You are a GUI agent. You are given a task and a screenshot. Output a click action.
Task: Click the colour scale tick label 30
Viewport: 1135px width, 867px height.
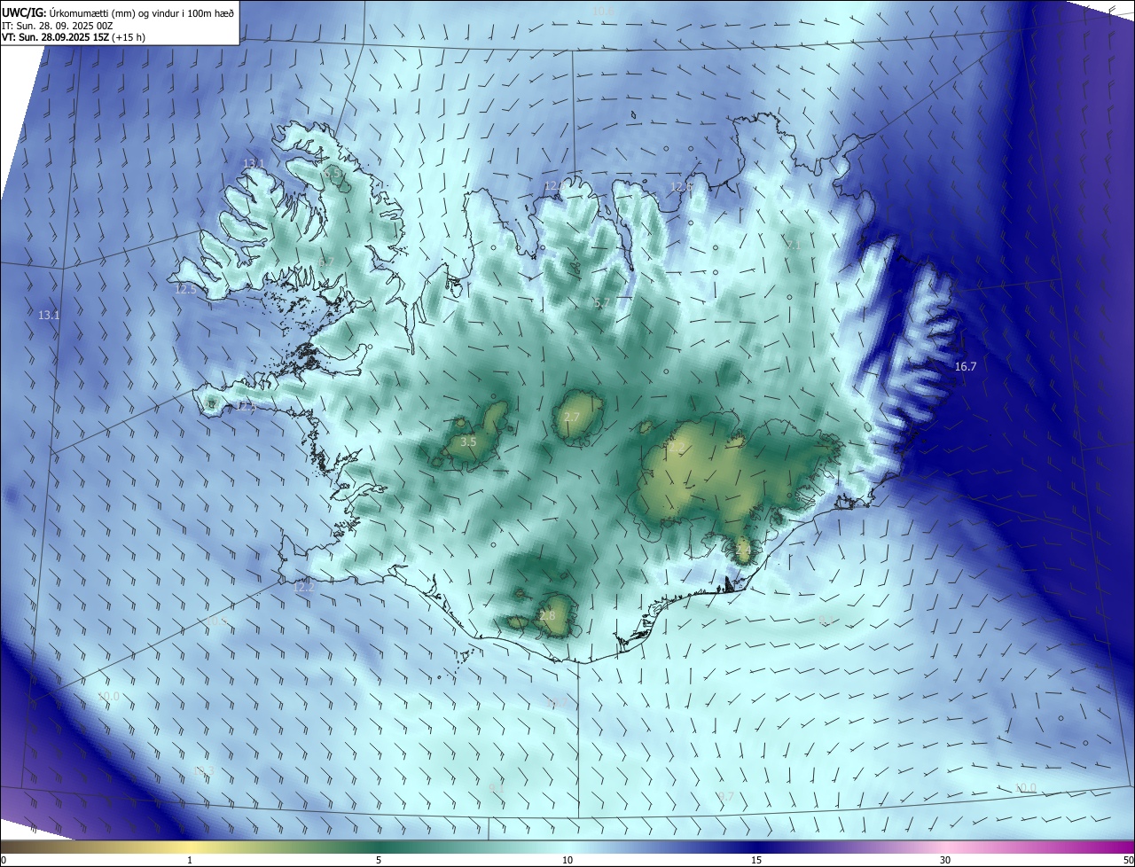click(x=945, y=860)
